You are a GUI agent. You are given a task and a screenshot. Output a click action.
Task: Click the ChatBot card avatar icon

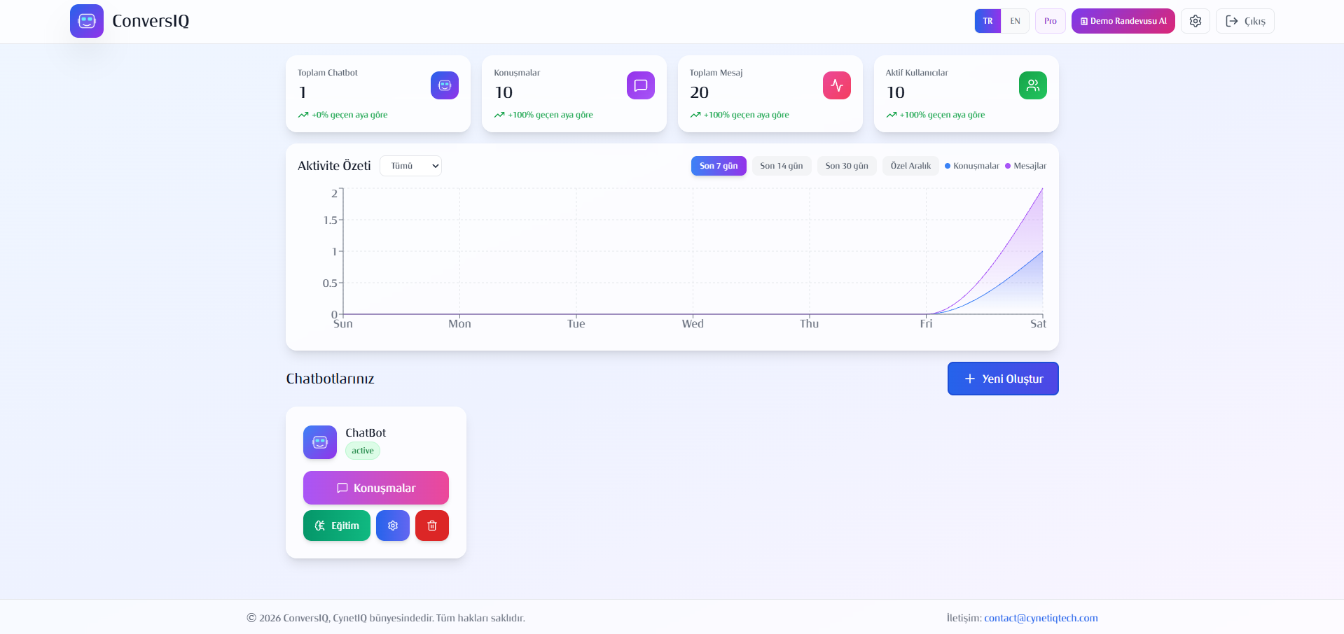320,442
